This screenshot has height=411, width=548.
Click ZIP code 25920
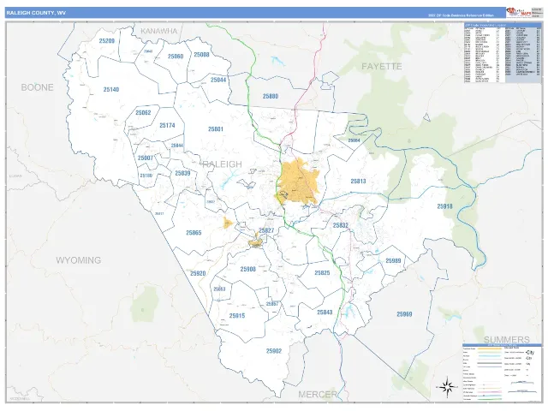[x=198, y=273]
